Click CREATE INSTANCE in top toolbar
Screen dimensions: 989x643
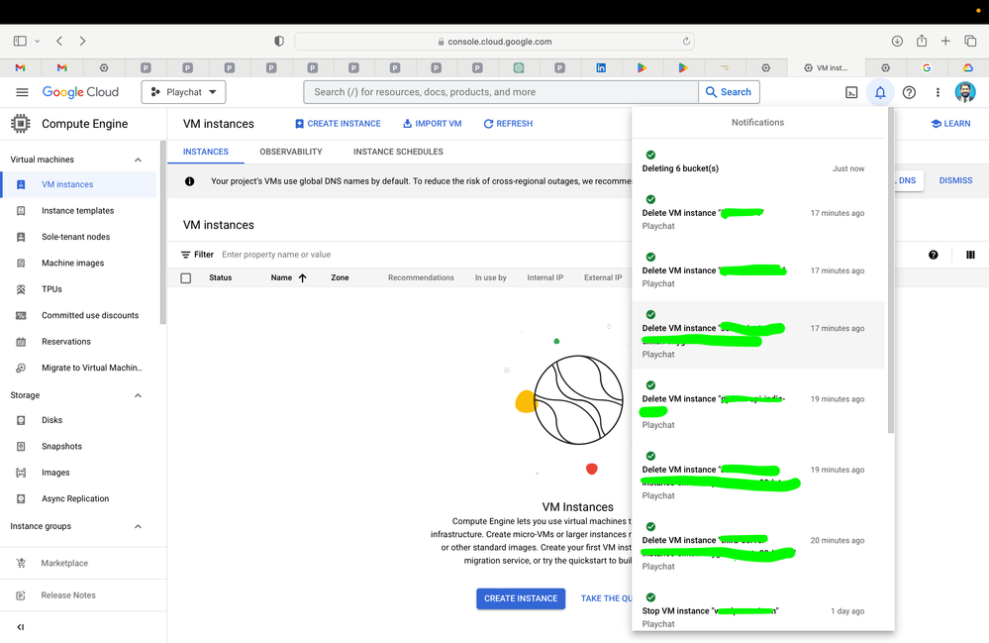point(338,124)
